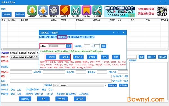The height and width of the screenshot is (106, 169).
Task: Select the 整店商品 tab in dialog
Action: tap(62, 37)
